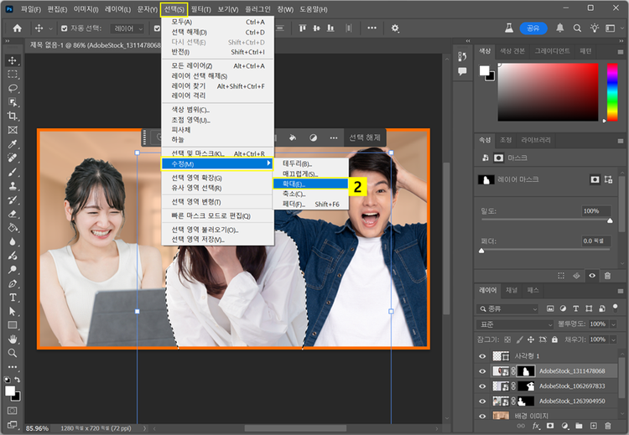
Task: Select the Type tool in the toolbar
Action: (13, 297)
